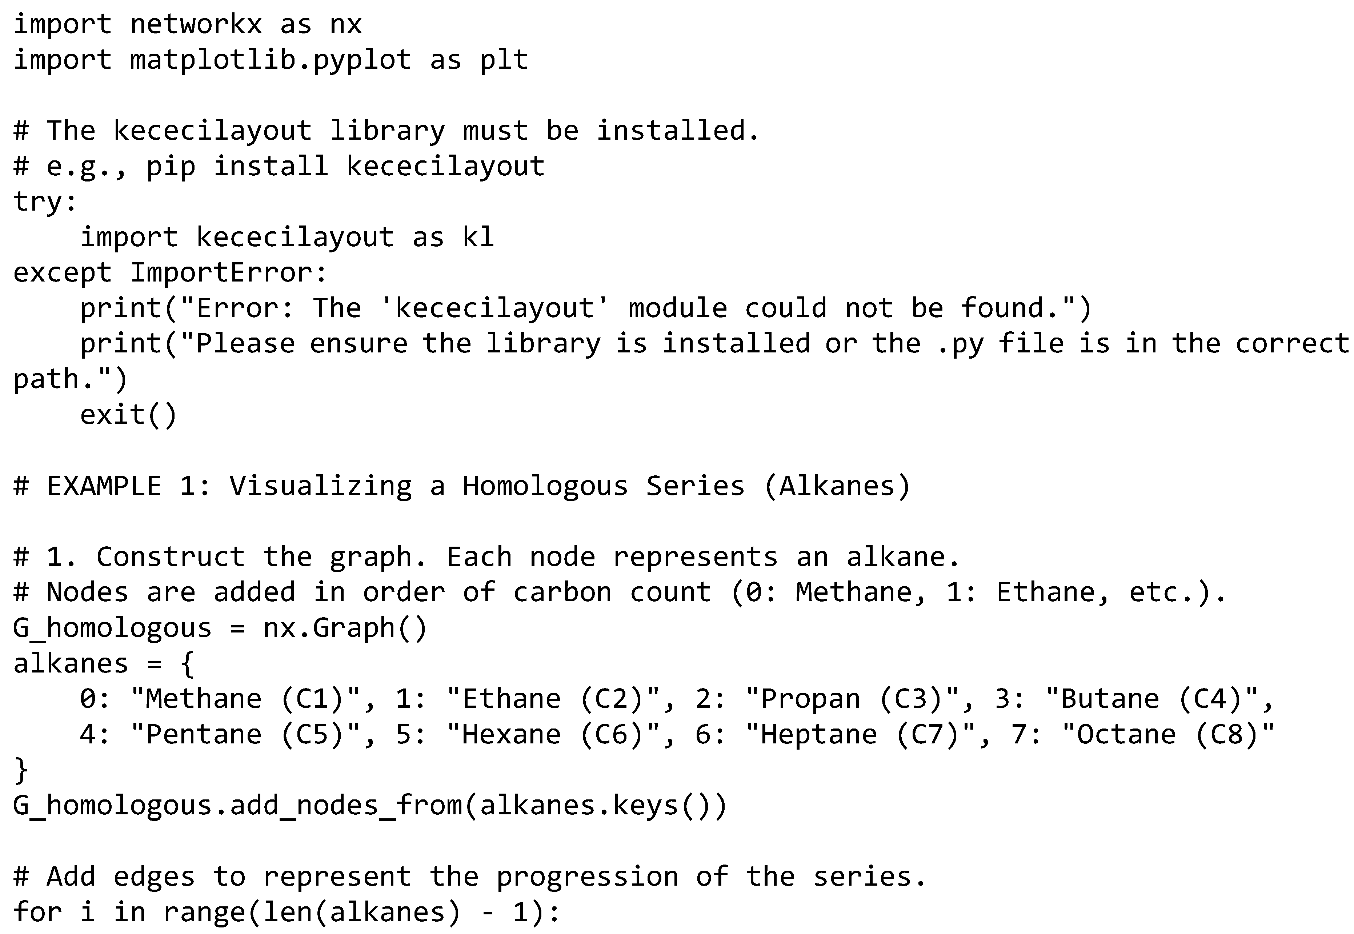Image resolution: width=1354 pixels, height=934 pixels.
Task: Click the 'for i in range(len(alkanes) - 1):' line
Action: (x=286, y=912)
